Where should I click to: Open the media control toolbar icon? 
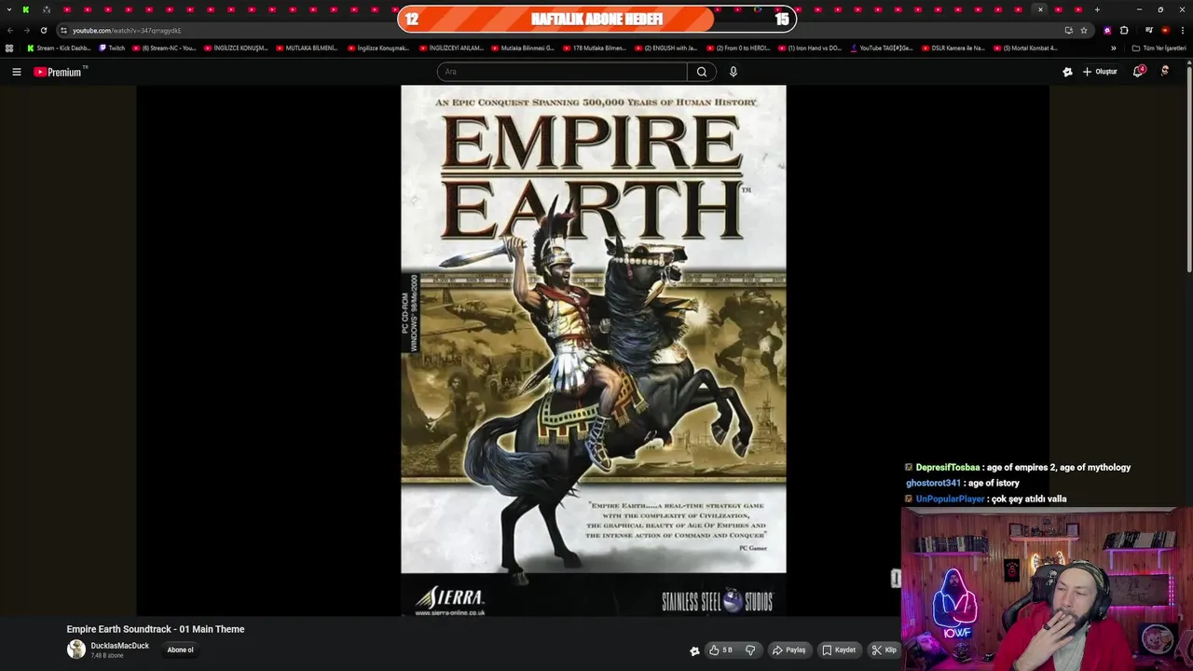click(x=1149, y=30)
